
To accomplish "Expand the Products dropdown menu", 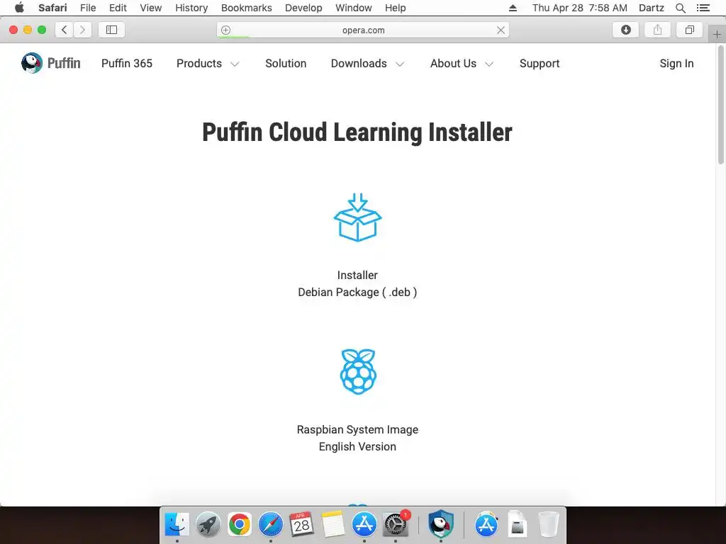I will (208, 63).
